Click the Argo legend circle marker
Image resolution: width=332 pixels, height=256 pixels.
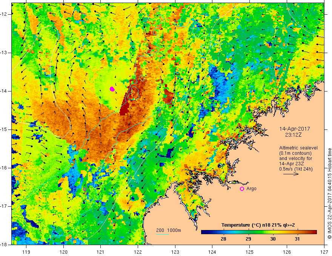tap(242, 189)
